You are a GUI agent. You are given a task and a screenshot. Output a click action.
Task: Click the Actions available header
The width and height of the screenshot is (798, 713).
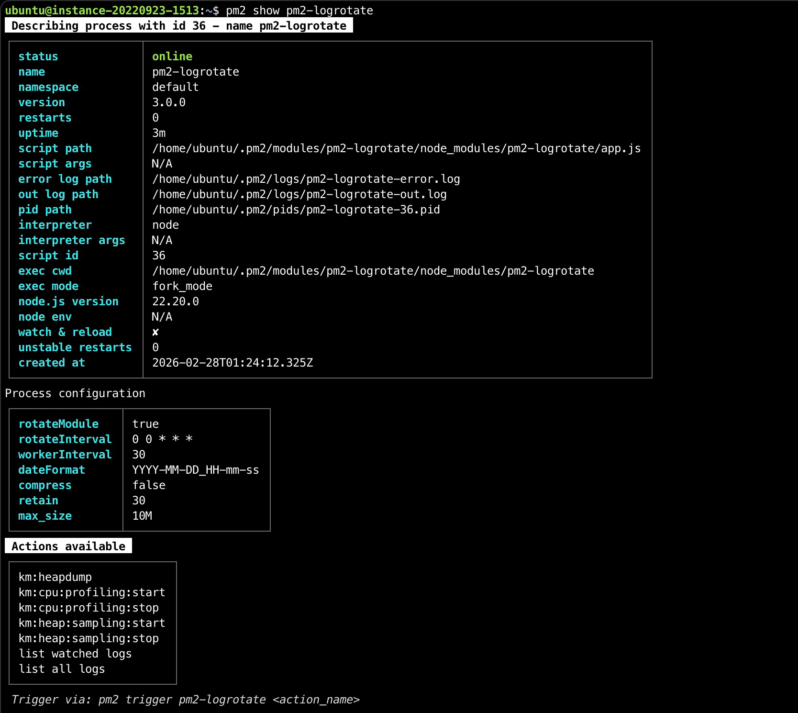coord(68,546)
